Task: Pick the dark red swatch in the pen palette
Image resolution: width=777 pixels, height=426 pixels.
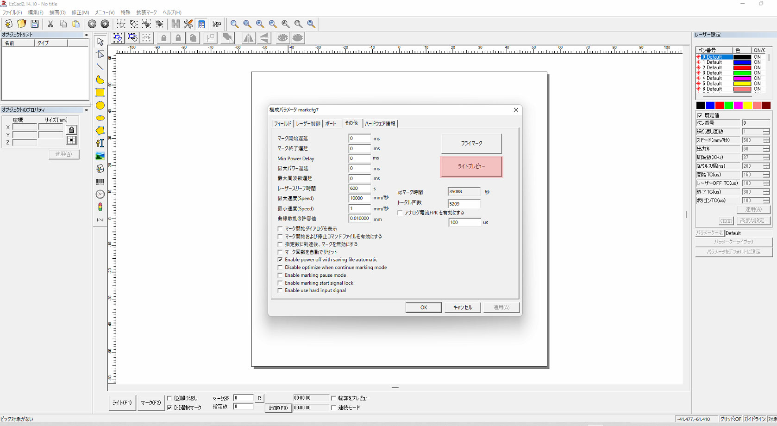Action: click(x=766, y=106)
